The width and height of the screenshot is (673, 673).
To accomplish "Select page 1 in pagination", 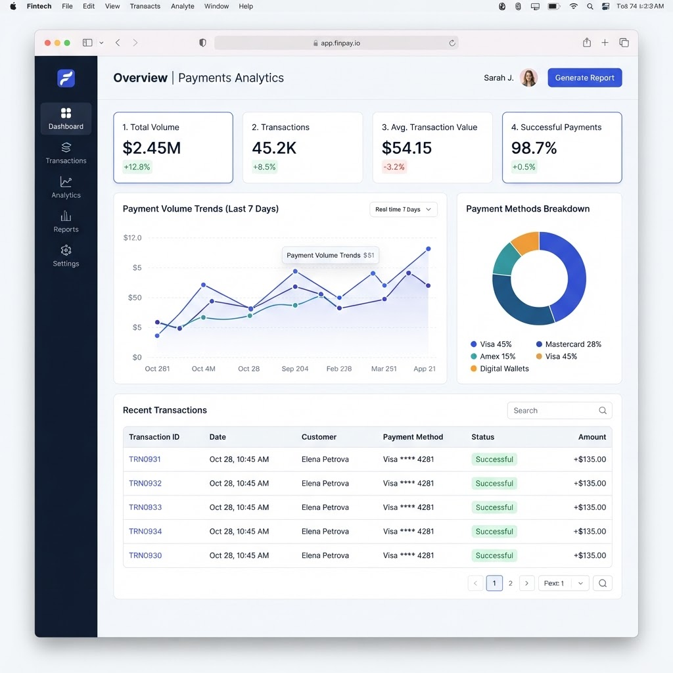I will click(x=494, y=584).
